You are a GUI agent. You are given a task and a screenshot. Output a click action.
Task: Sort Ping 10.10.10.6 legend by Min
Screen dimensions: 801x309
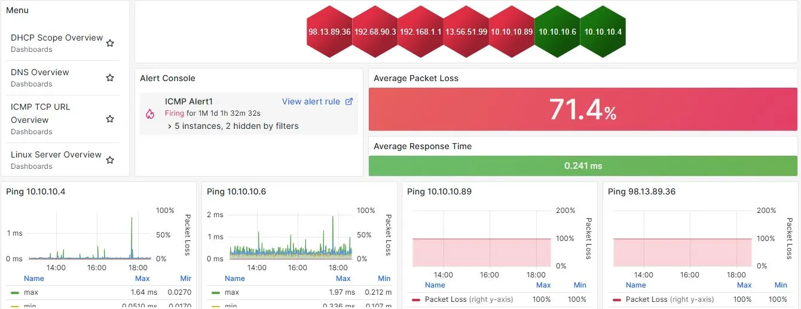click(384, 279)
